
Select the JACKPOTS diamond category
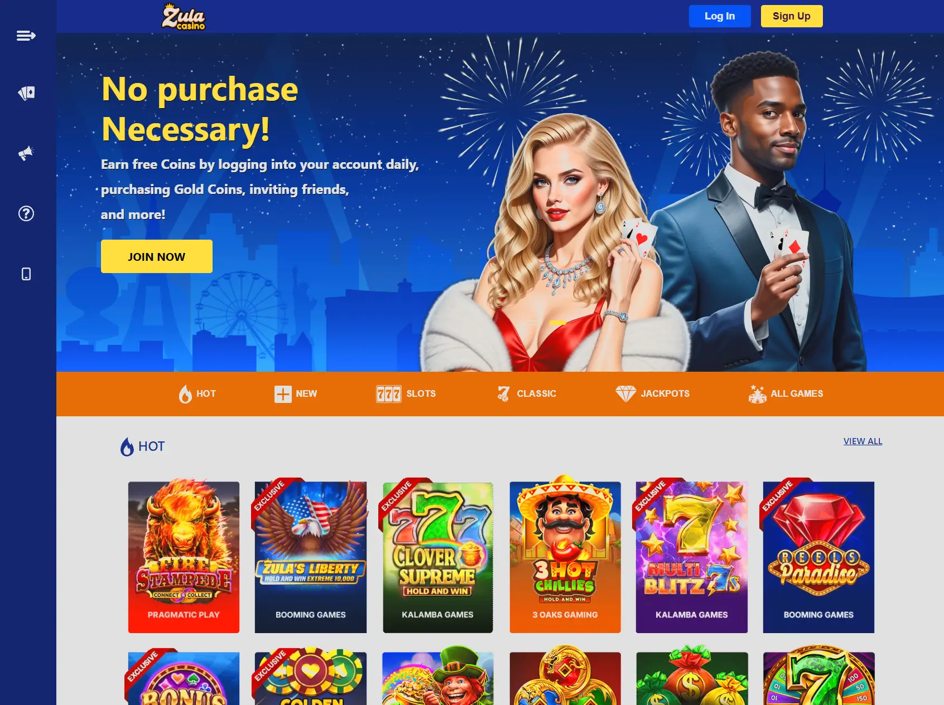(x=652, y=393)
